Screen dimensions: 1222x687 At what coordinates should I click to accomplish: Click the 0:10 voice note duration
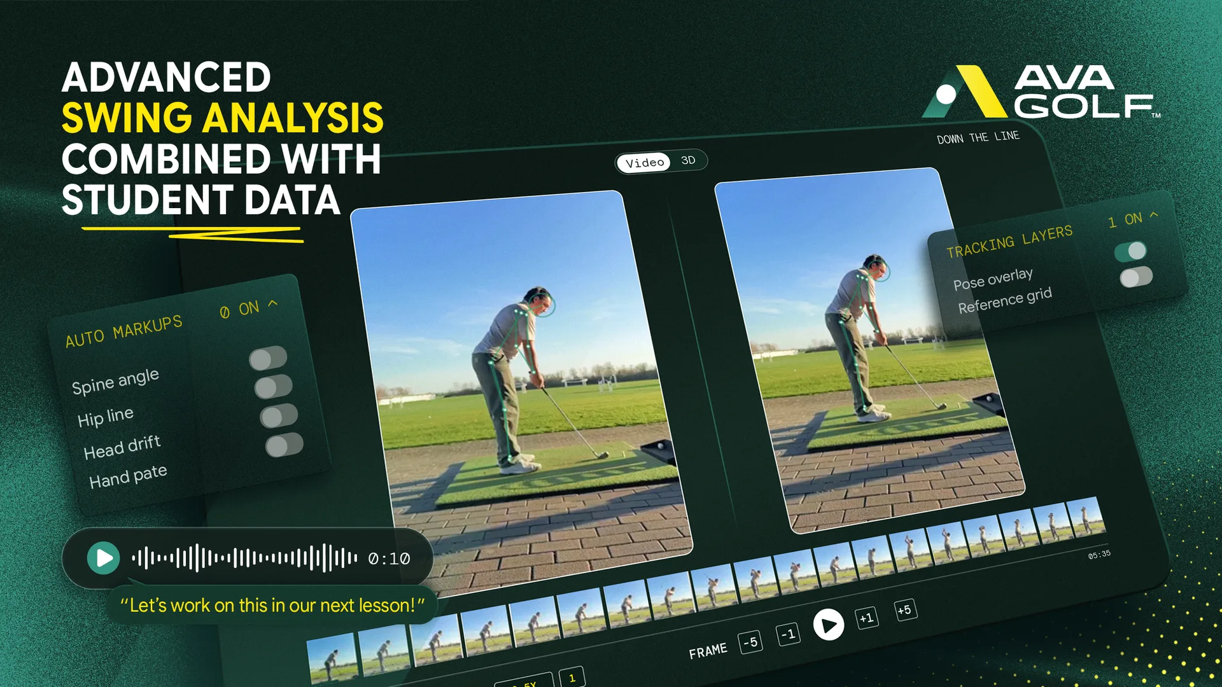pos(389,559)
